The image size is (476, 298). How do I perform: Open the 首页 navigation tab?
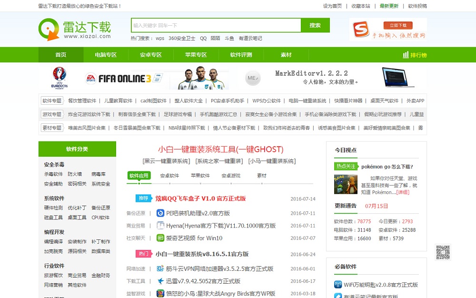[61, 55]
